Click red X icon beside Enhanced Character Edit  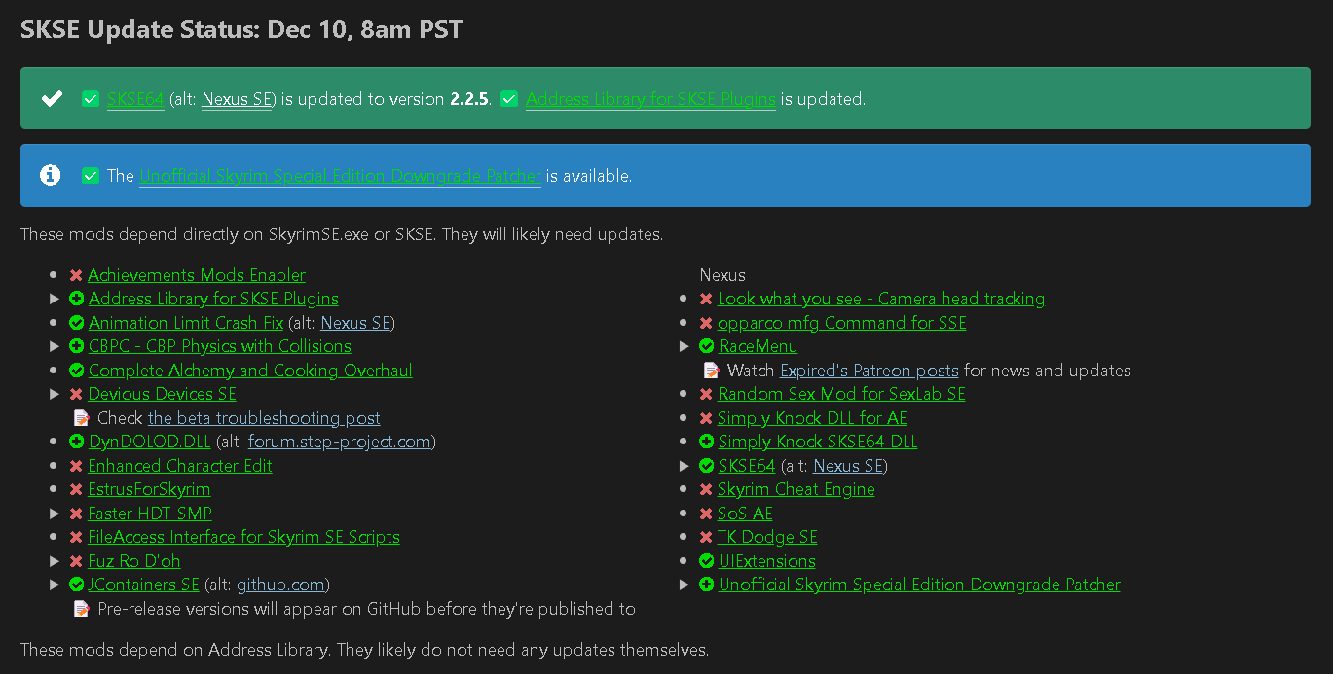click(x=76, y=466)
